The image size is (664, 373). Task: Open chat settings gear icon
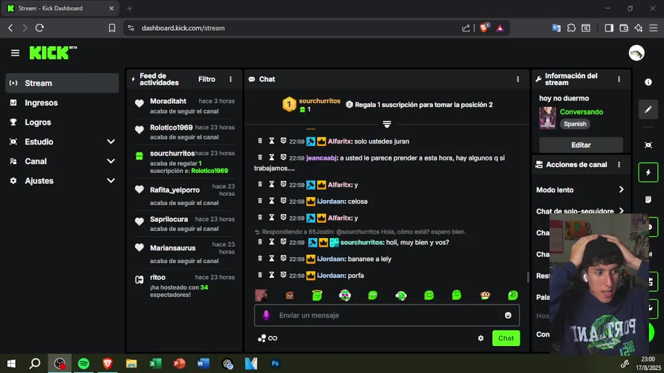pyautogui.click(x=481, y=338)
